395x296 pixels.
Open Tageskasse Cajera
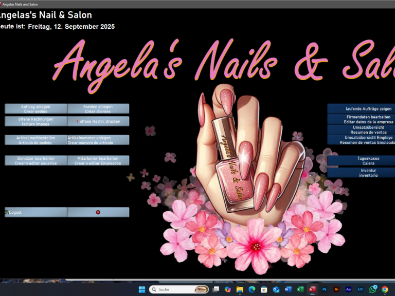tap(362, 160)
